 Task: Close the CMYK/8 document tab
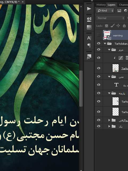23,2
